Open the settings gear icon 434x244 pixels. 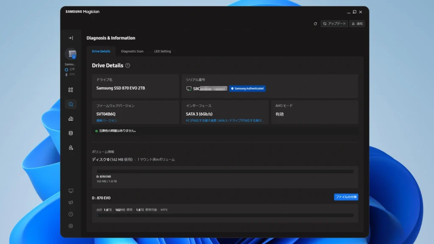pos(71,226)
